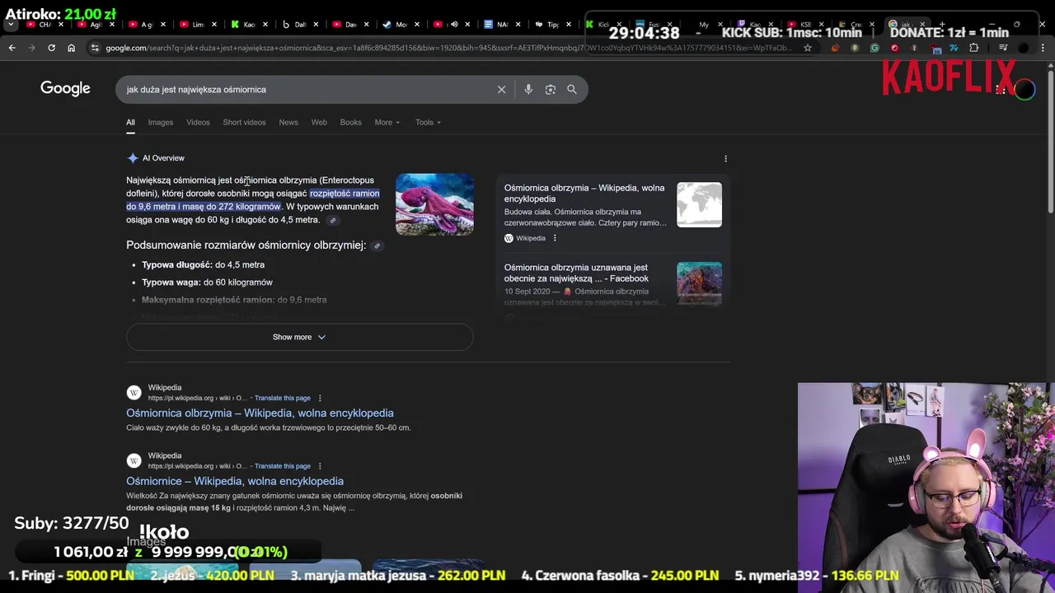Bookmark this page with star icon
This screenshot has height=593, width=1055.
click(x=808, y=48)
